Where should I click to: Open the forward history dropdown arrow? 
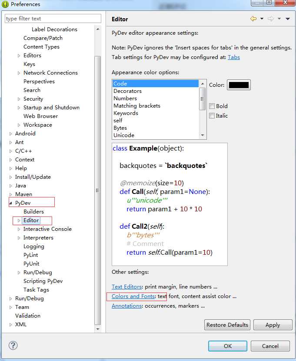click(x=279, y=19)
